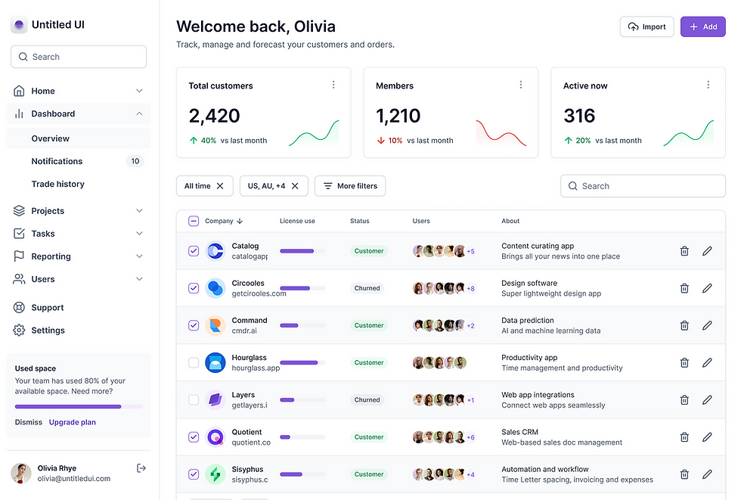Image resolution: width=741 pixels, height=500 pixels.
Task: Open Members card three-dot menu
Action: pos(521,85)
